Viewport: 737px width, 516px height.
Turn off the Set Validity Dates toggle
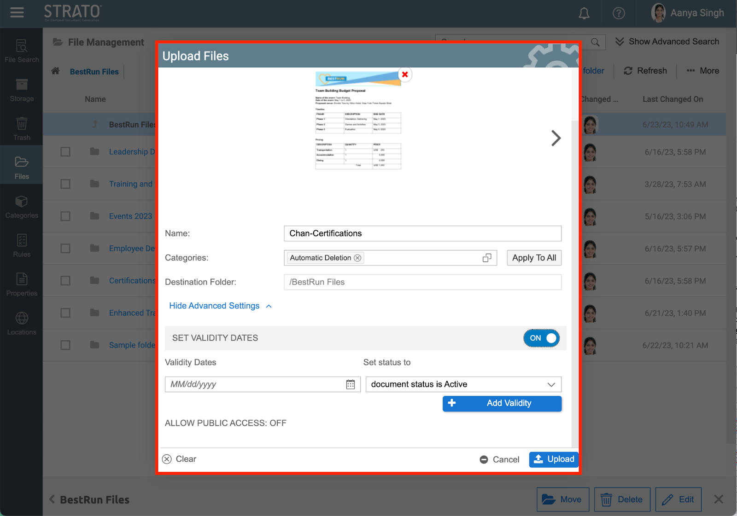[542, 338]
